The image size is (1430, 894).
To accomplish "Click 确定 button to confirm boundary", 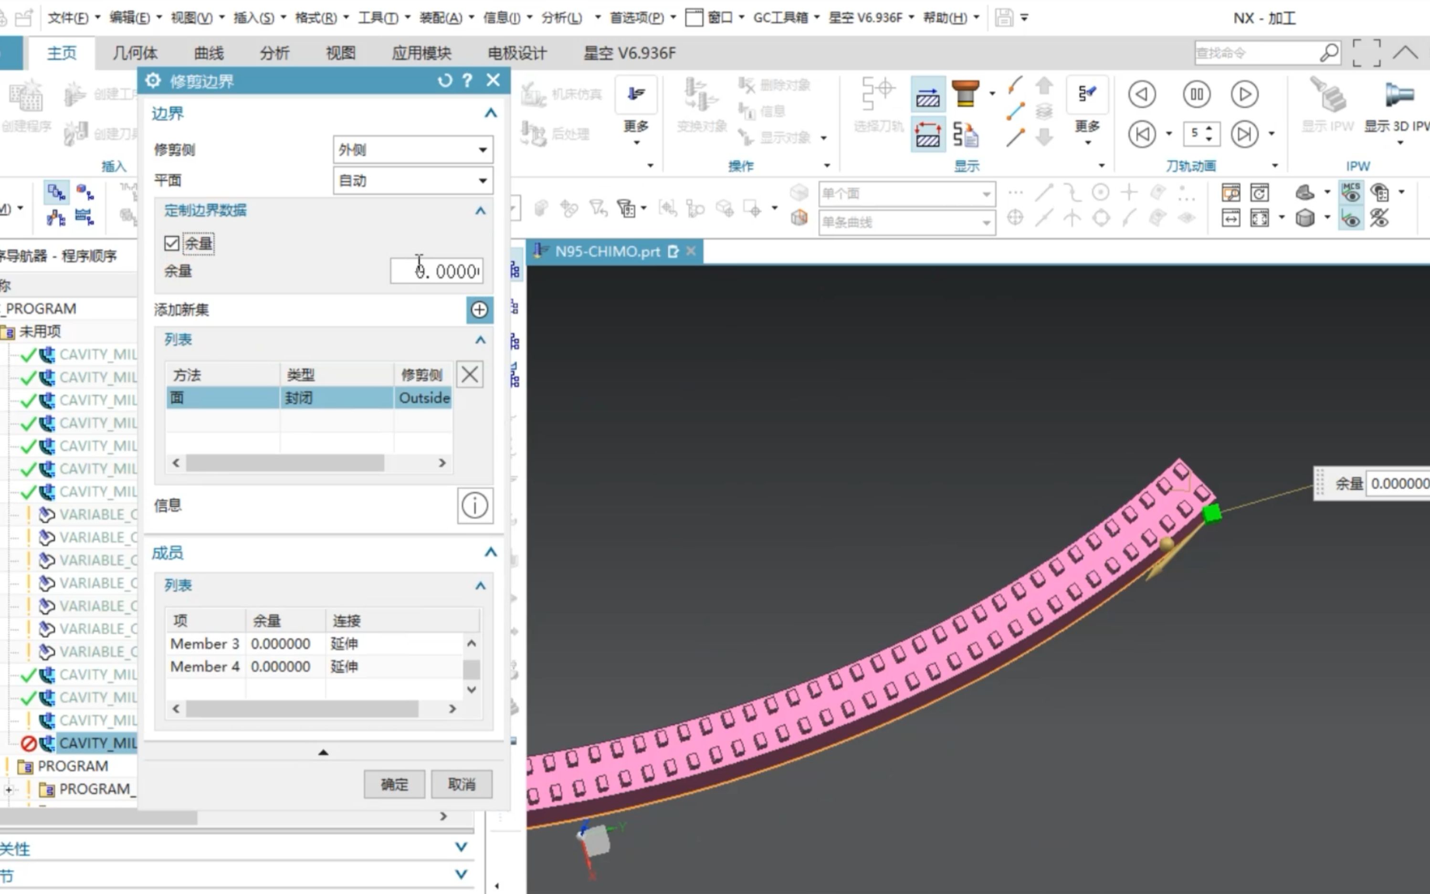I will click(394, 784).
